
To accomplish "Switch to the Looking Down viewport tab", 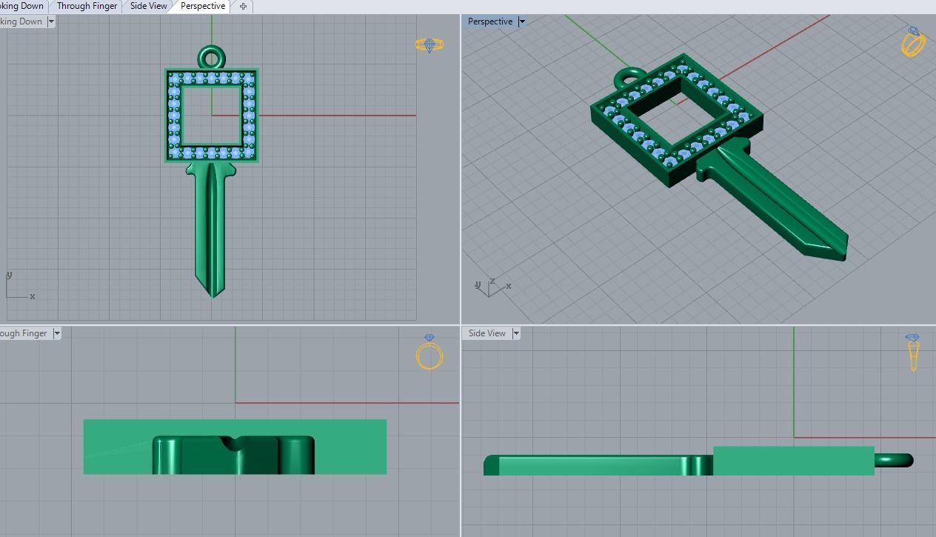I will click(22, 6).
